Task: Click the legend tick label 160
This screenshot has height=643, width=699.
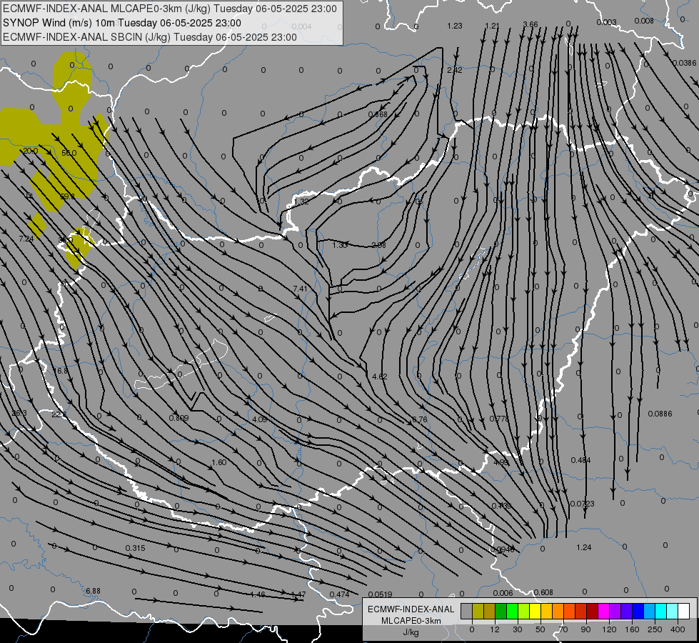Action: pos(632,629)
